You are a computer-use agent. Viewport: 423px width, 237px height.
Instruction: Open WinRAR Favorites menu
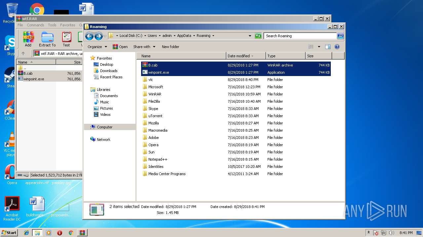coord(68,25)
